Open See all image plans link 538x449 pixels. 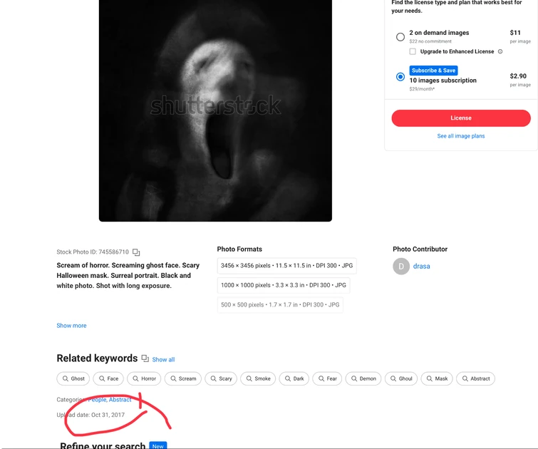click(x=461, y=136)
